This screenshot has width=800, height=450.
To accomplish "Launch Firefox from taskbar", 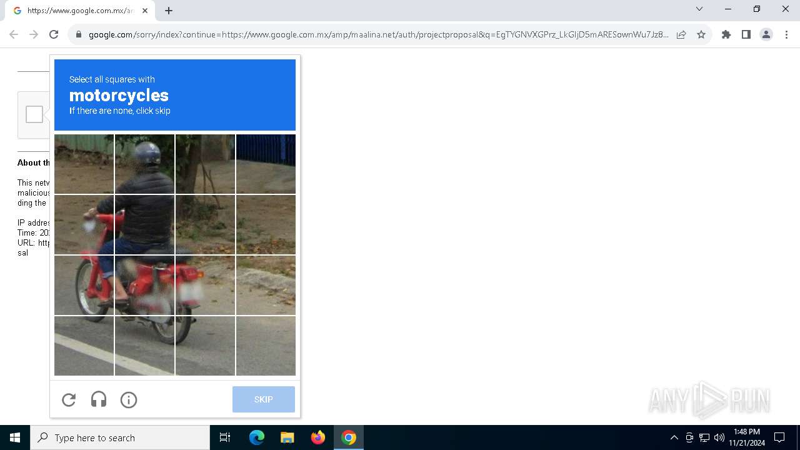I will click(x=318, y=437).
